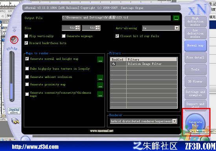
Task: Visit the www.xnormal.net link
Action: (102, 131)
